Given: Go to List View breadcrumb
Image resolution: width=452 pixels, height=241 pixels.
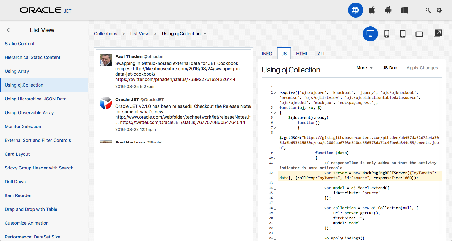Looking at the screenshot, I should (139, 34).
